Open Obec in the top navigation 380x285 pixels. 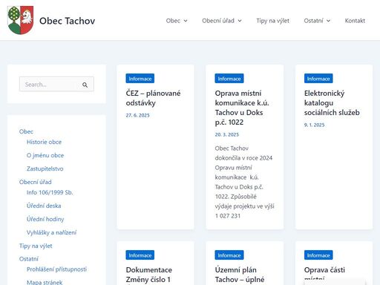pos(173,21)
